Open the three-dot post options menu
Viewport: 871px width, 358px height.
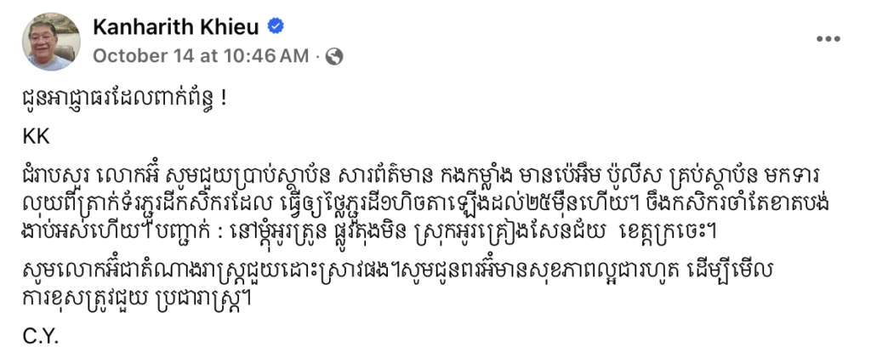tap(828, 39)
